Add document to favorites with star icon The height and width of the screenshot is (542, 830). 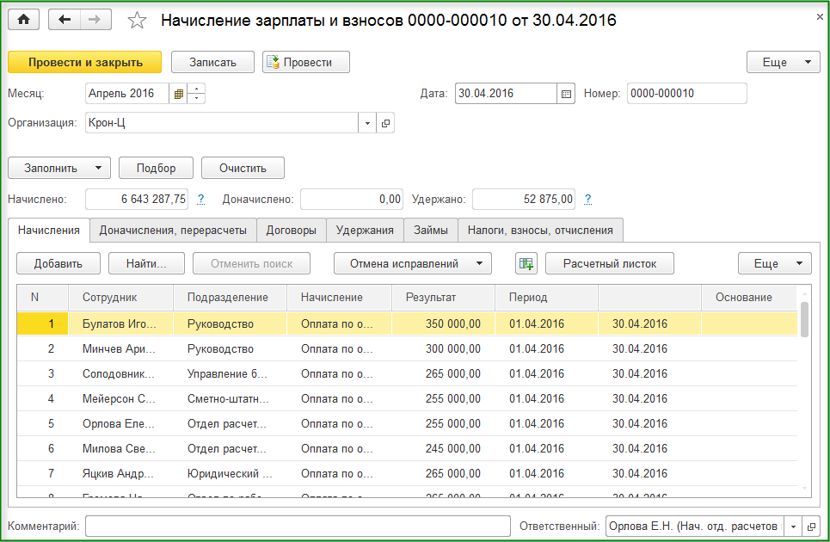(137, 21)
